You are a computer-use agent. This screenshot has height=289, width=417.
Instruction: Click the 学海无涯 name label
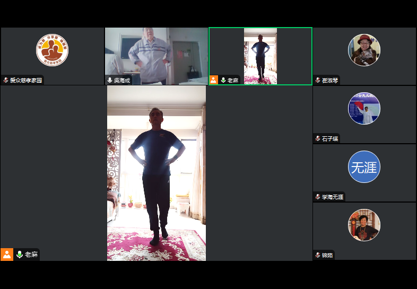coord(333,197)
